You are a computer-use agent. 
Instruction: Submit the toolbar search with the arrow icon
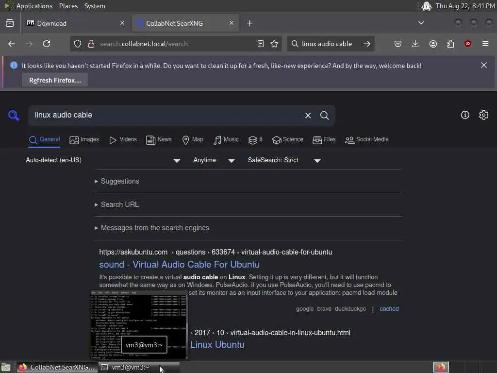point(367,44)
